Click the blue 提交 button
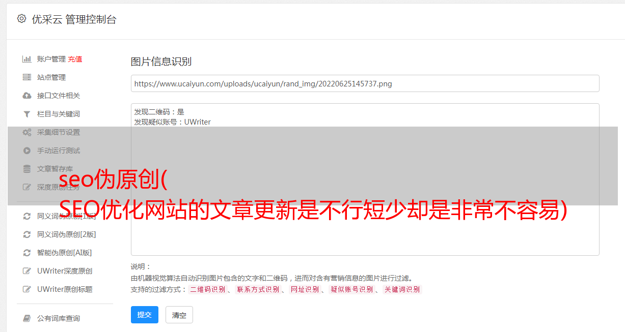625x332 pixels. (145, 315)
